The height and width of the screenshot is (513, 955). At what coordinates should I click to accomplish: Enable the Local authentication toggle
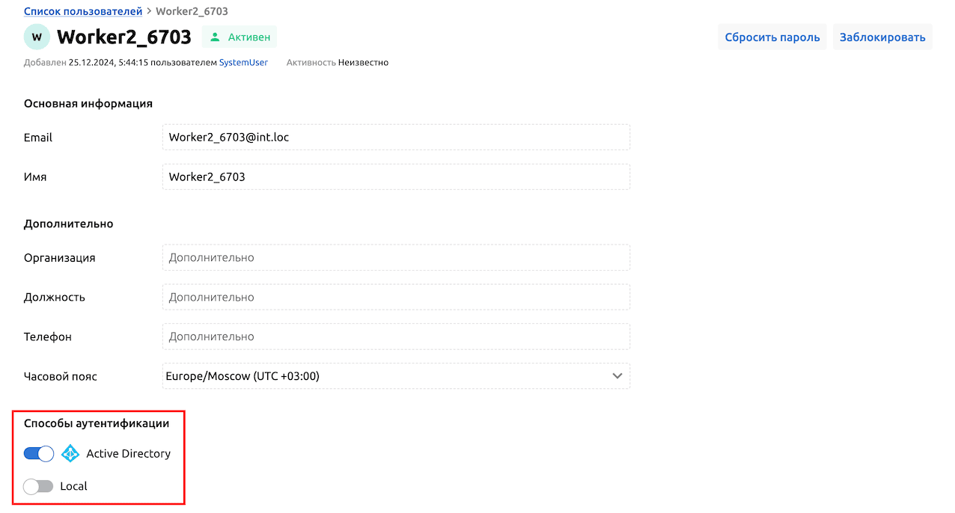[38, 486]
